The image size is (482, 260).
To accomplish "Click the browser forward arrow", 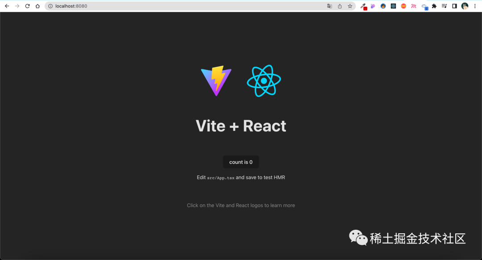I will click(x=17, y=6).
